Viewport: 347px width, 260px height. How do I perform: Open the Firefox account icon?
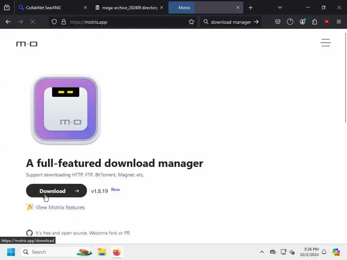[x=302, y=22]
